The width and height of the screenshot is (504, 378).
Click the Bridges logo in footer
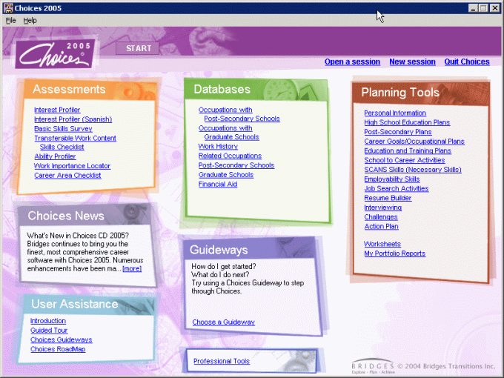point(373,366)
